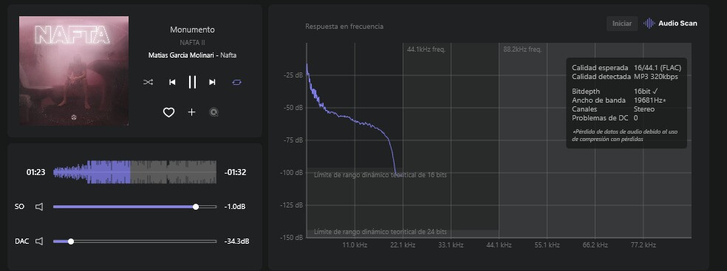Toggle the remaining time display -01:32
The width and height of the screenshot is (727, 271).
[235, 172]
